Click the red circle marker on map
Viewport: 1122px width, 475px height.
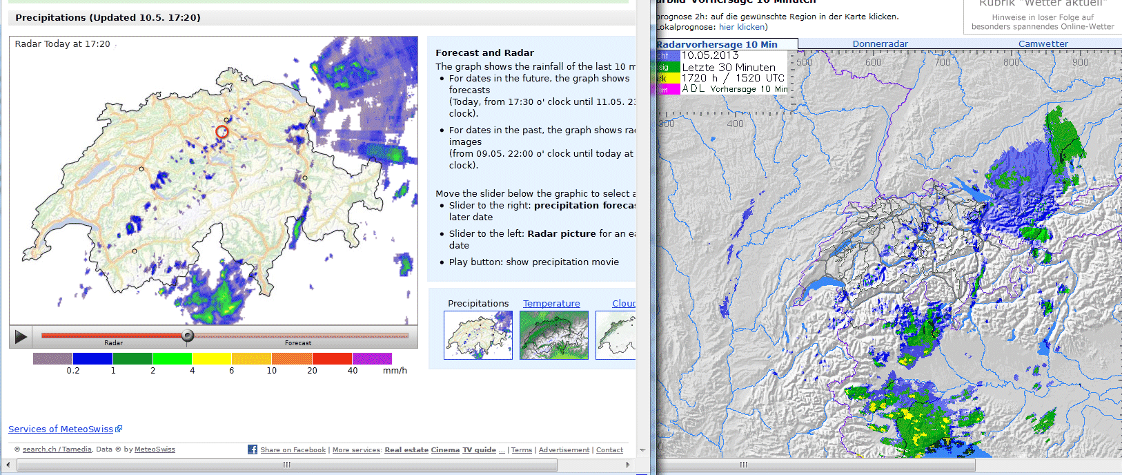coord(222,132)
